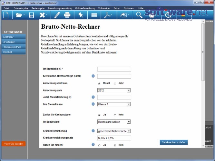Open the Vollversion menu
Image resolution: width=215 pixels, height=161 pixels.
coord(104,8)
